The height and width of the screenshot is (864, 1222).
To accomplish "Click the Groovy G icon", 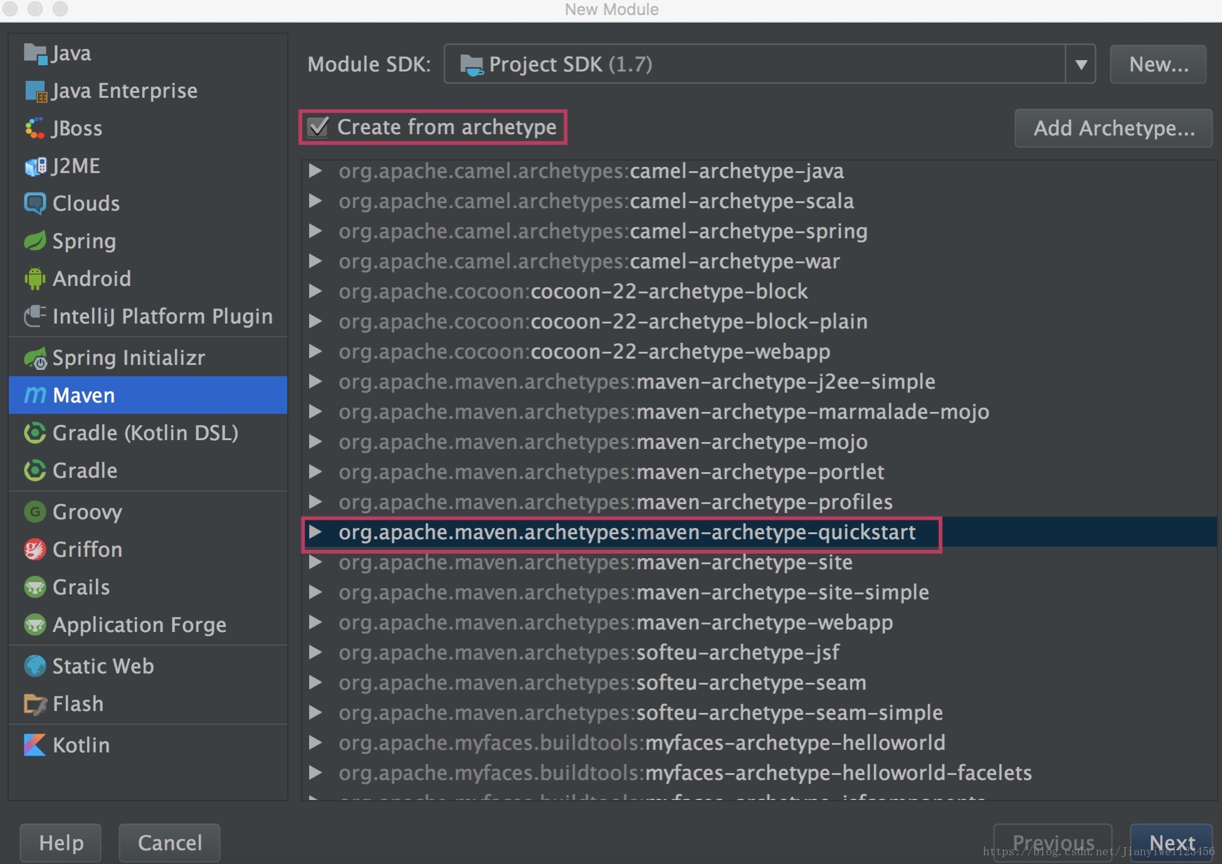I will point(35,512).
